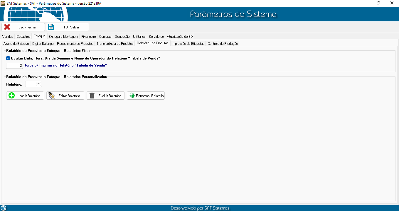Click the green Renomear Relatório icon

coord(132,96)
